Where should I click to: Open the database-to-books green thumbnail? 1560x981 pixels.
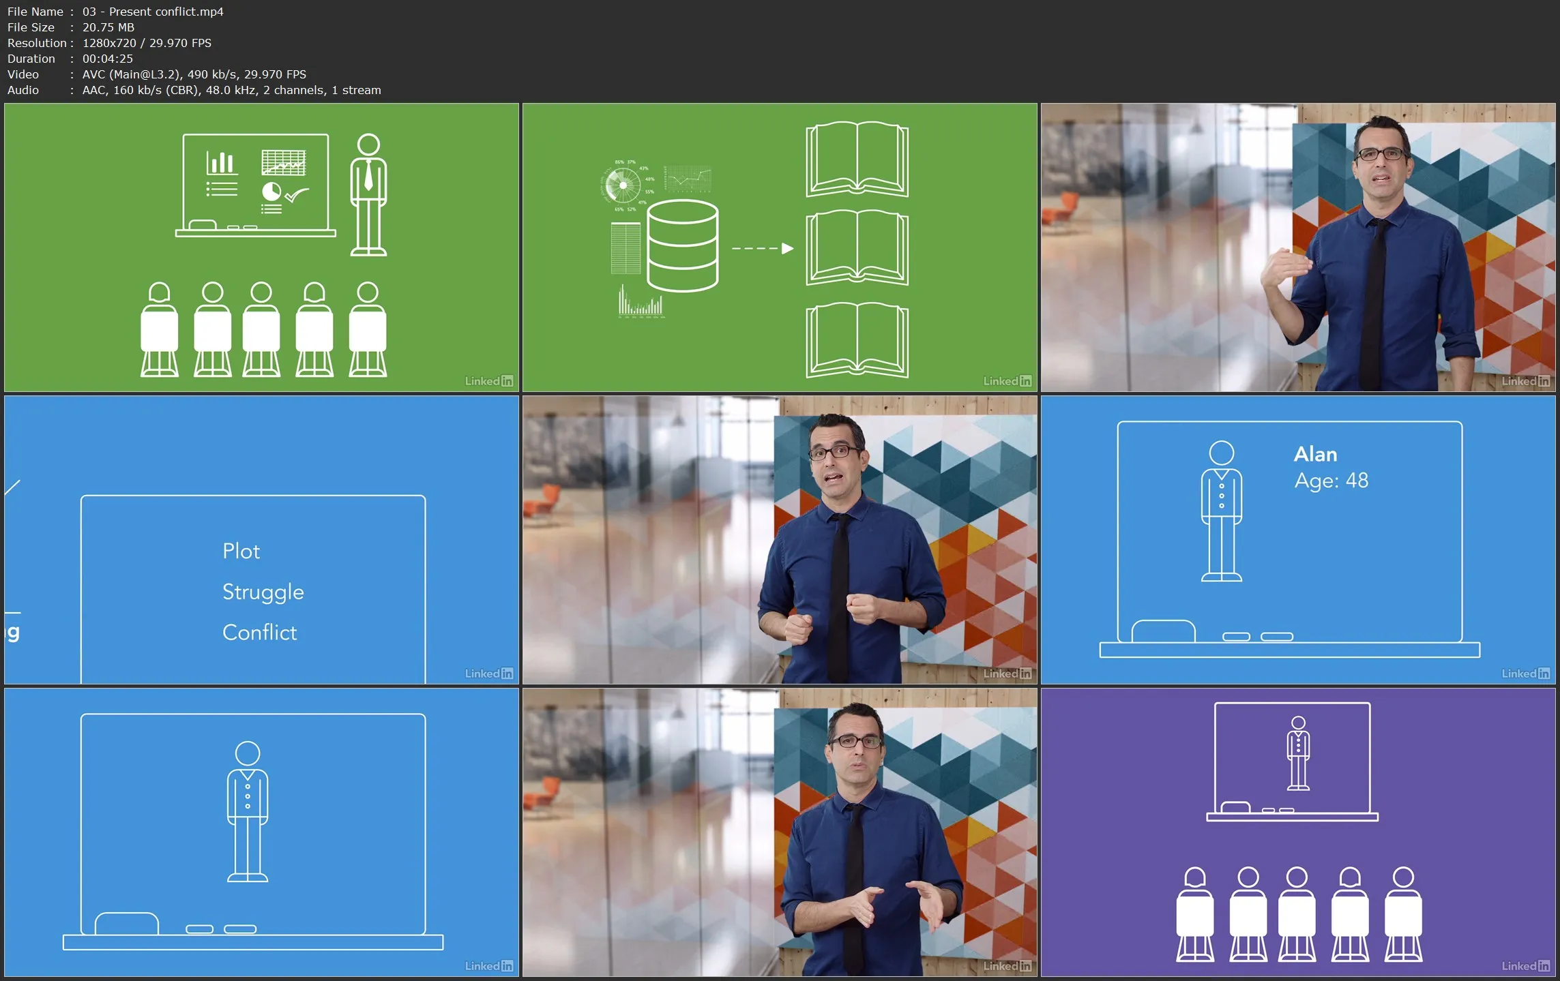tap(780, 247)
